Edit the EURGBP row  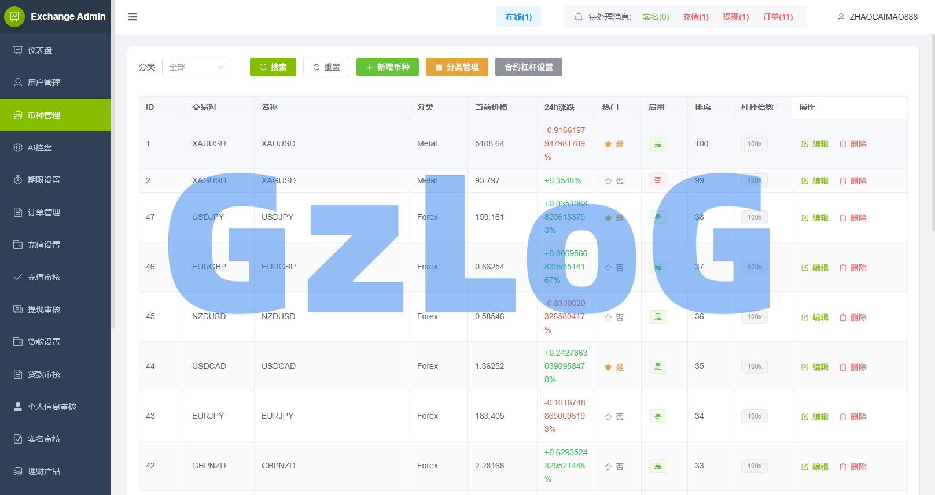tap(815, 268)
